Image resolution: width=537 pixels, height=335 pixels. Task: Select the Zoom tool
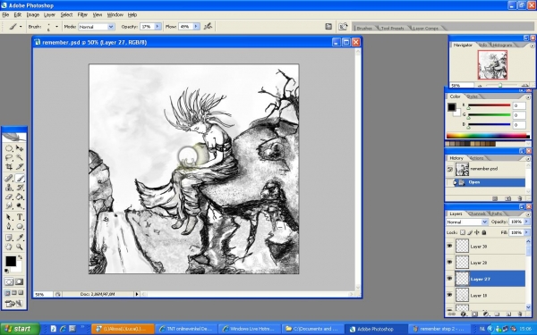[x=20, y=247]
